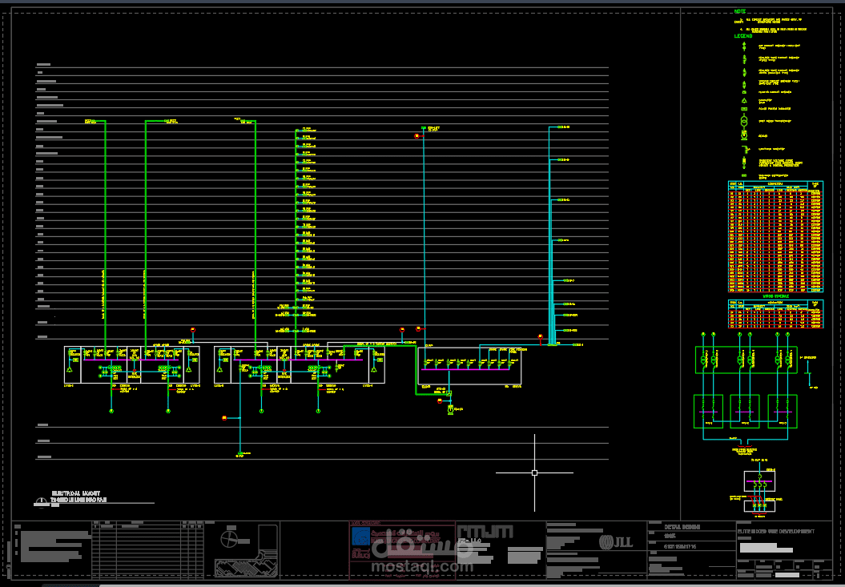
Task: Select the LEGEND heading text
Action: click(x=743, y=36)
